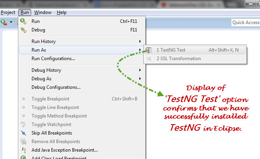
Task: Run as 1 TestNG Test
Action: (195, 50)
